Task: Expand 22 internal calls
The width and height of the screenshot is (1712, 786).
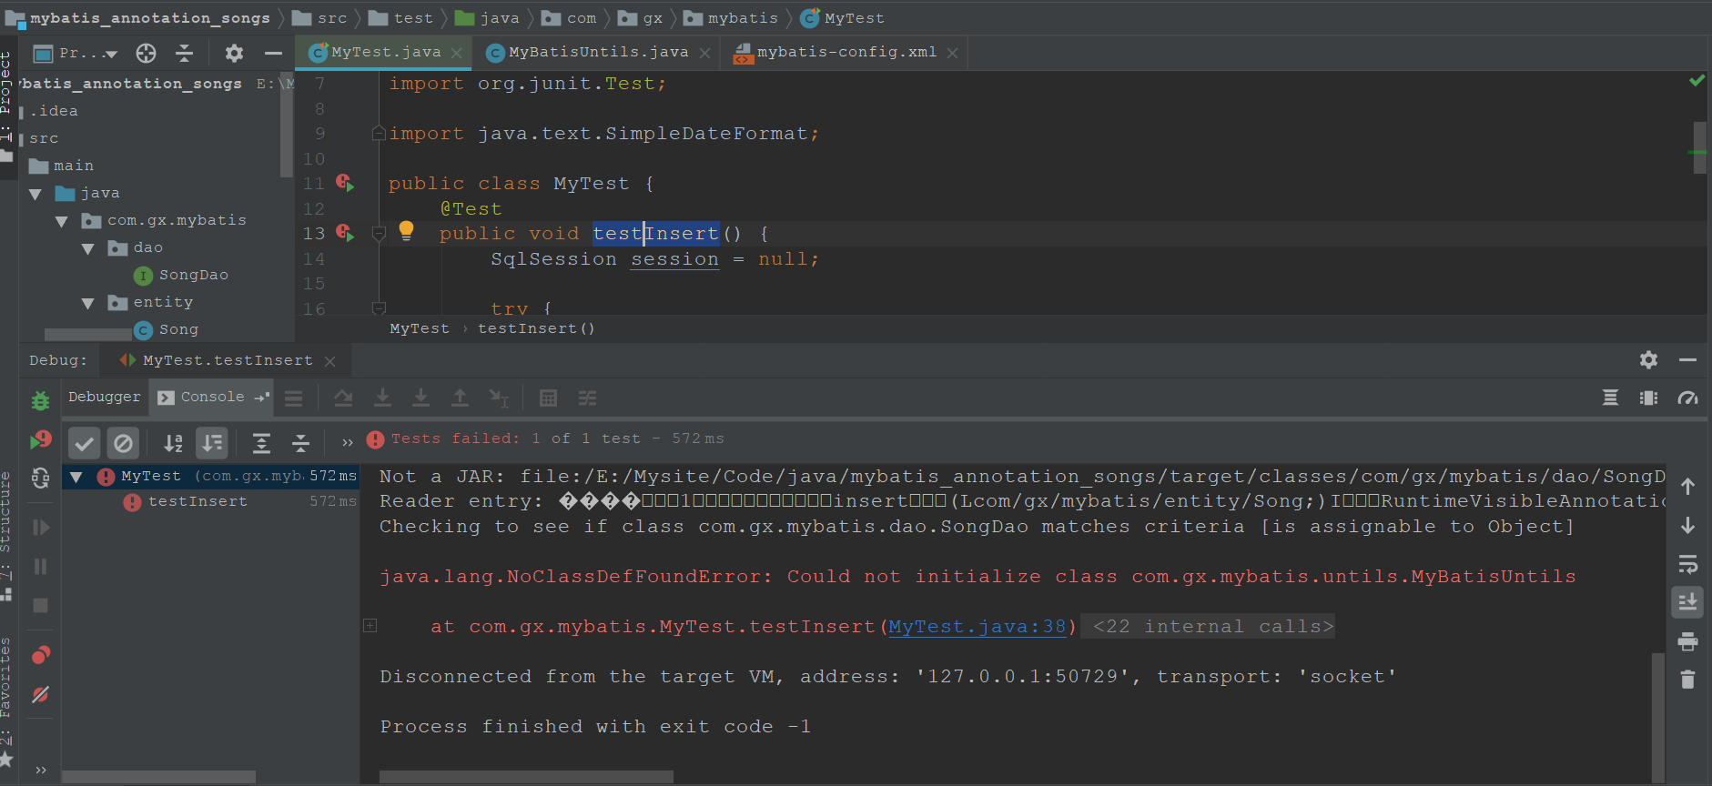Action: coord(1207,627)
